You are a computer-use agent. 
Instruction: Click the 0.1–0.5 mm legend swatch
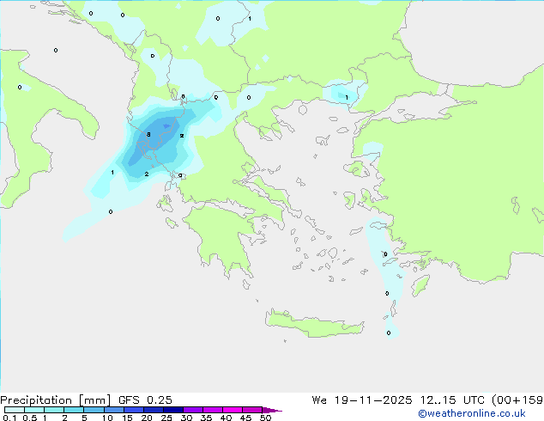(x=15, y=410)
